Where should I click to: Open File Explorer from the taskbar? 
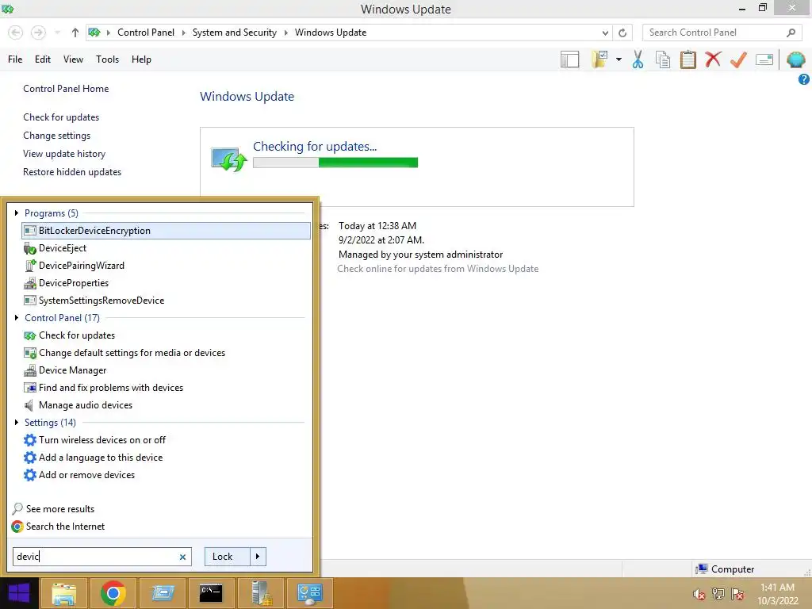64,593
